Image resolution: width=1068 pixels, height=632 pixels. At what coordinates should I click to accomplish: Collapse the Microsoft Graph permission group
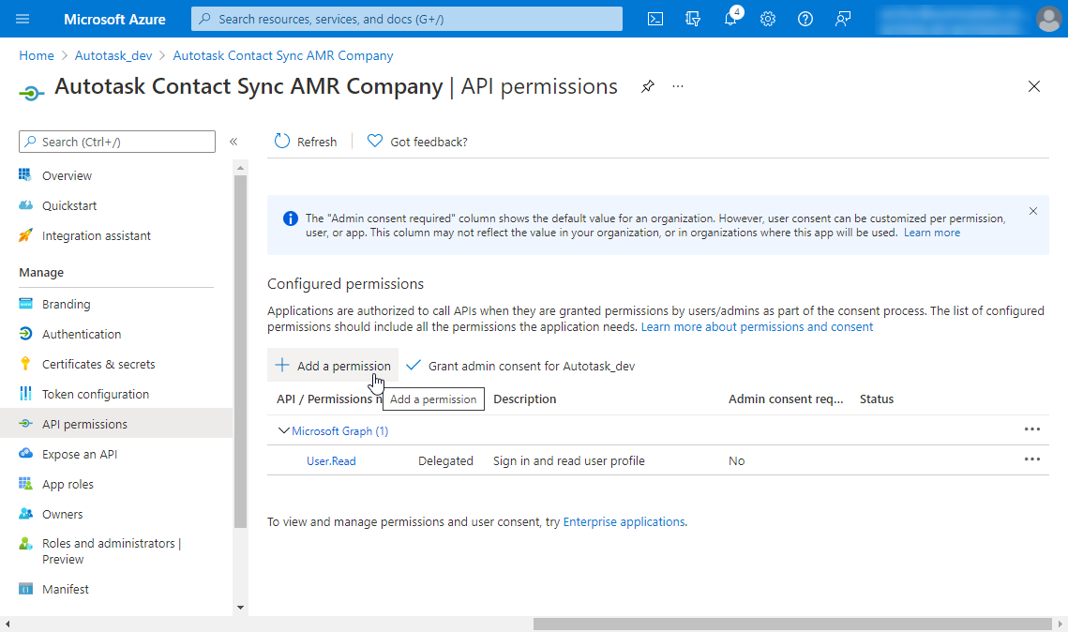(284, 431)
